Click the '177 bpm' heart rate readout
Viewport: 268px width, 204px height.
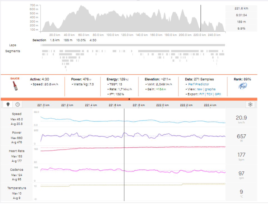pyautogui.click(x=241, y=156)
